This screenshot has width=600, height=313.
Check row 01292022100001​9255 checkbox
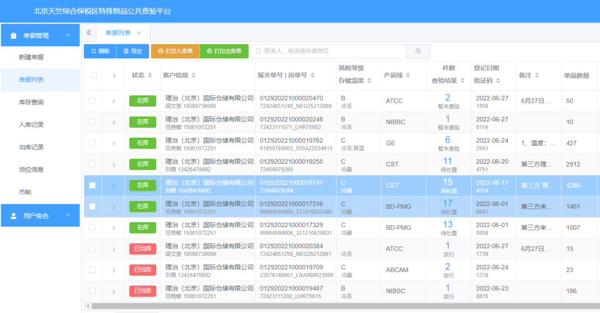click(92, 164)
